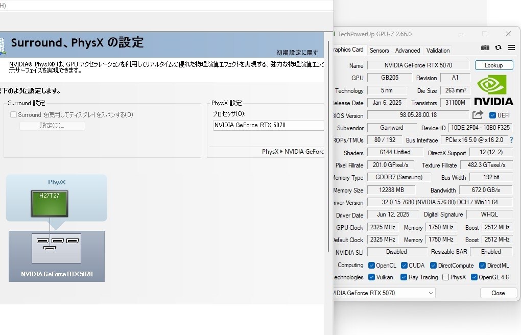Click the Pixel Fillrate value 201.0 GPixel/s

(x=390, y=165)
